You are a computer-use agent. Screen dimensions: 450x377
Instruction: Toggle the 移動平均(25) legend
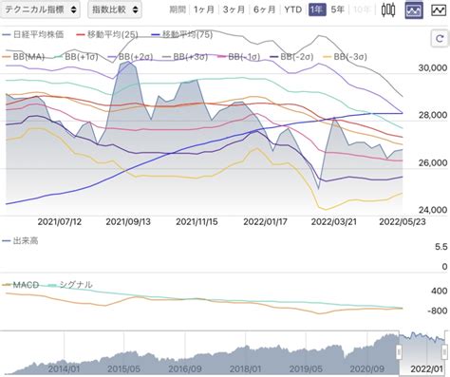(x=107, y=34)
